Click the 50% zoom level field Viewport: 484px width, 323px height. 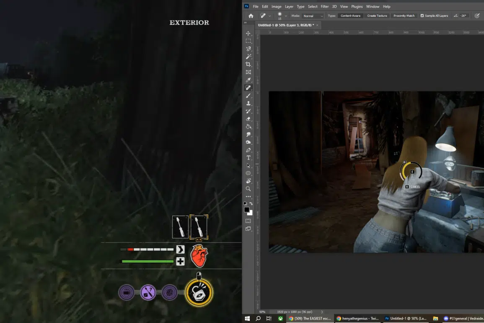click(262, 312)
